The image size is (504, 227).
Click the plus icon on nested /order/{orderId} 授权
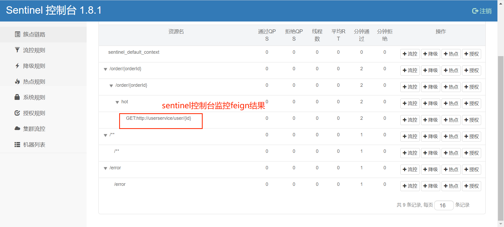(466, 87)
